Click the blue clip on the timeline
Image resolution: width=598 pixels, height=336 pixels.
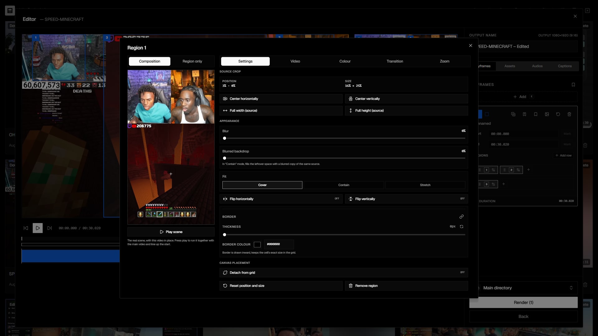click(71, 256)
